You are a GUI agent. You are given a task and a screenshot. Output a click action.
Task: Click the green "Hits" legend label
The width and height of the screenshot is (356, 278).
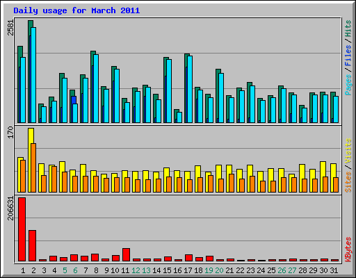pos(348,28)
